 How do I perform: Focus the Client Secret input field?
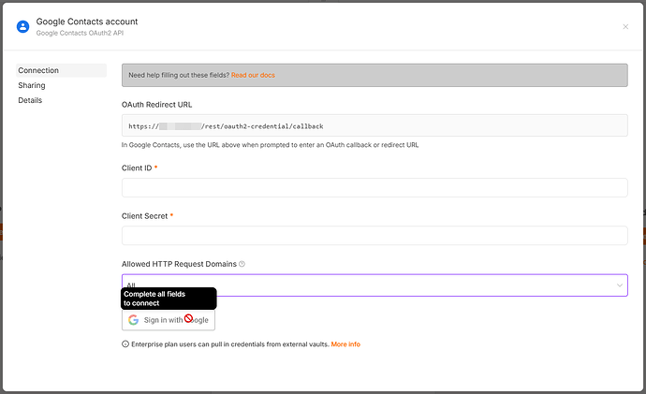pyautogui.click(x=374, y=236)
